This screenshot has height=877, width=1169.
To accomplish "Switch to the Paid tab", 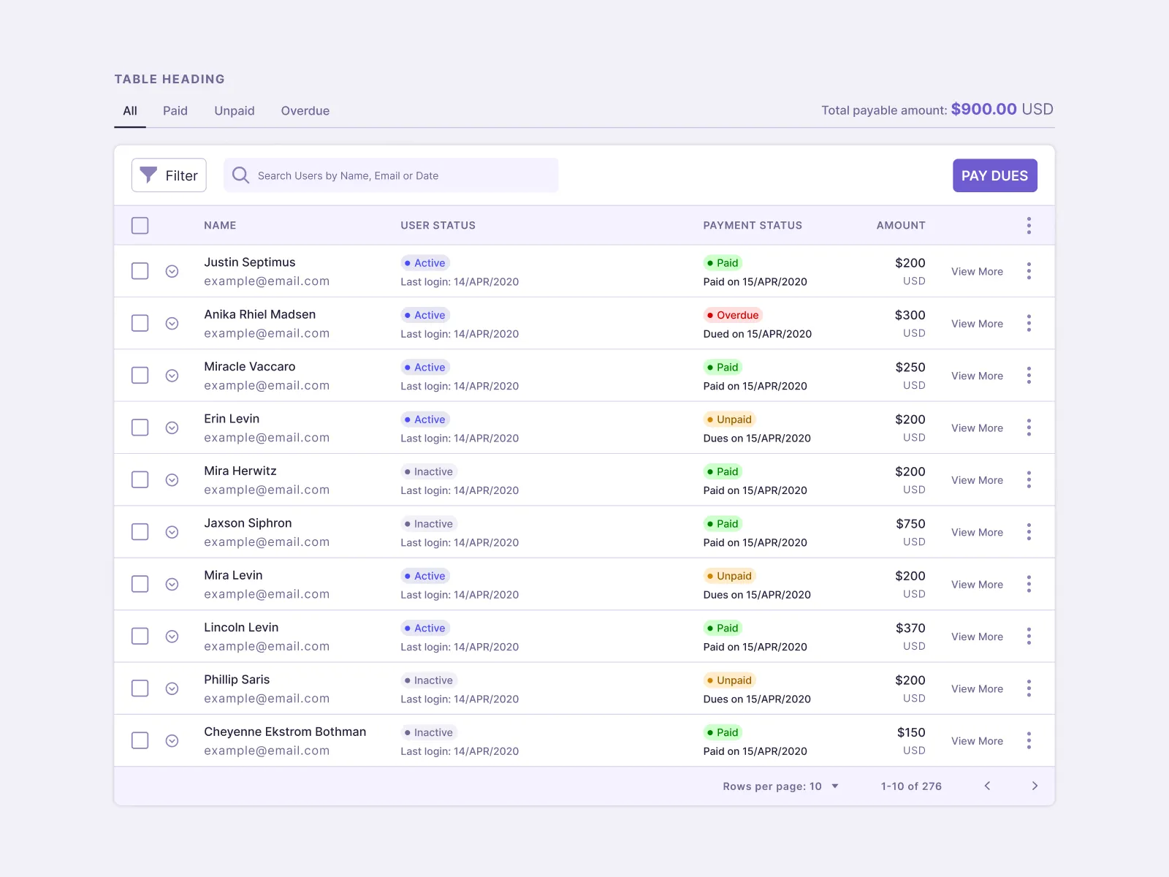I will 175,110.
